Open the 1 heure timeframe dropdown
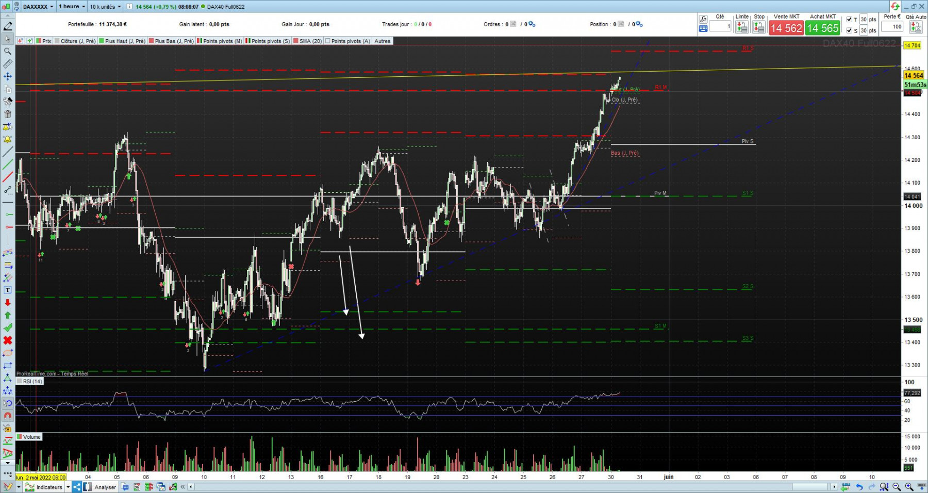The image size is (928, 493). (x=72, y=7)
